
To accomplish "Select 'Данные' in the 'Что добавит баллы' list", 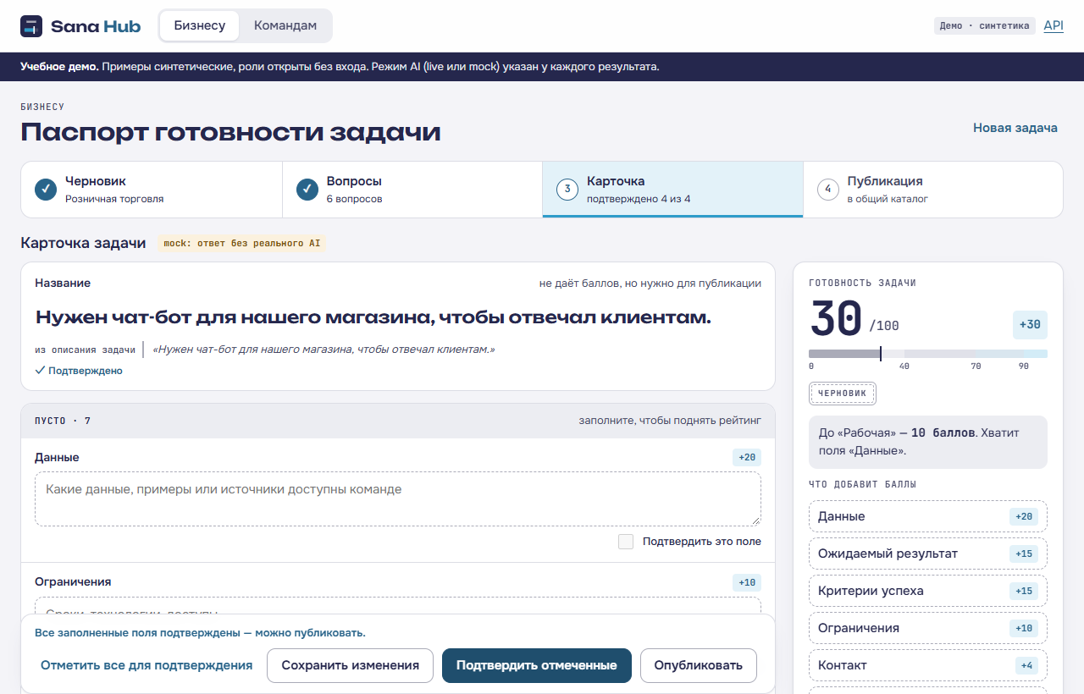I will (928, 516).
